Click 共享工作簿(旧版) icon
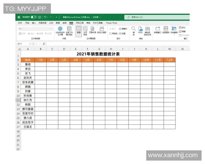 (69, 31)
